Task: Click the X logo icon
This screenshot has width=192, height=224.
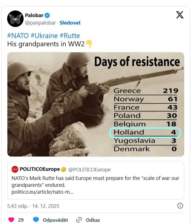Action: click(x=180, y=15)
